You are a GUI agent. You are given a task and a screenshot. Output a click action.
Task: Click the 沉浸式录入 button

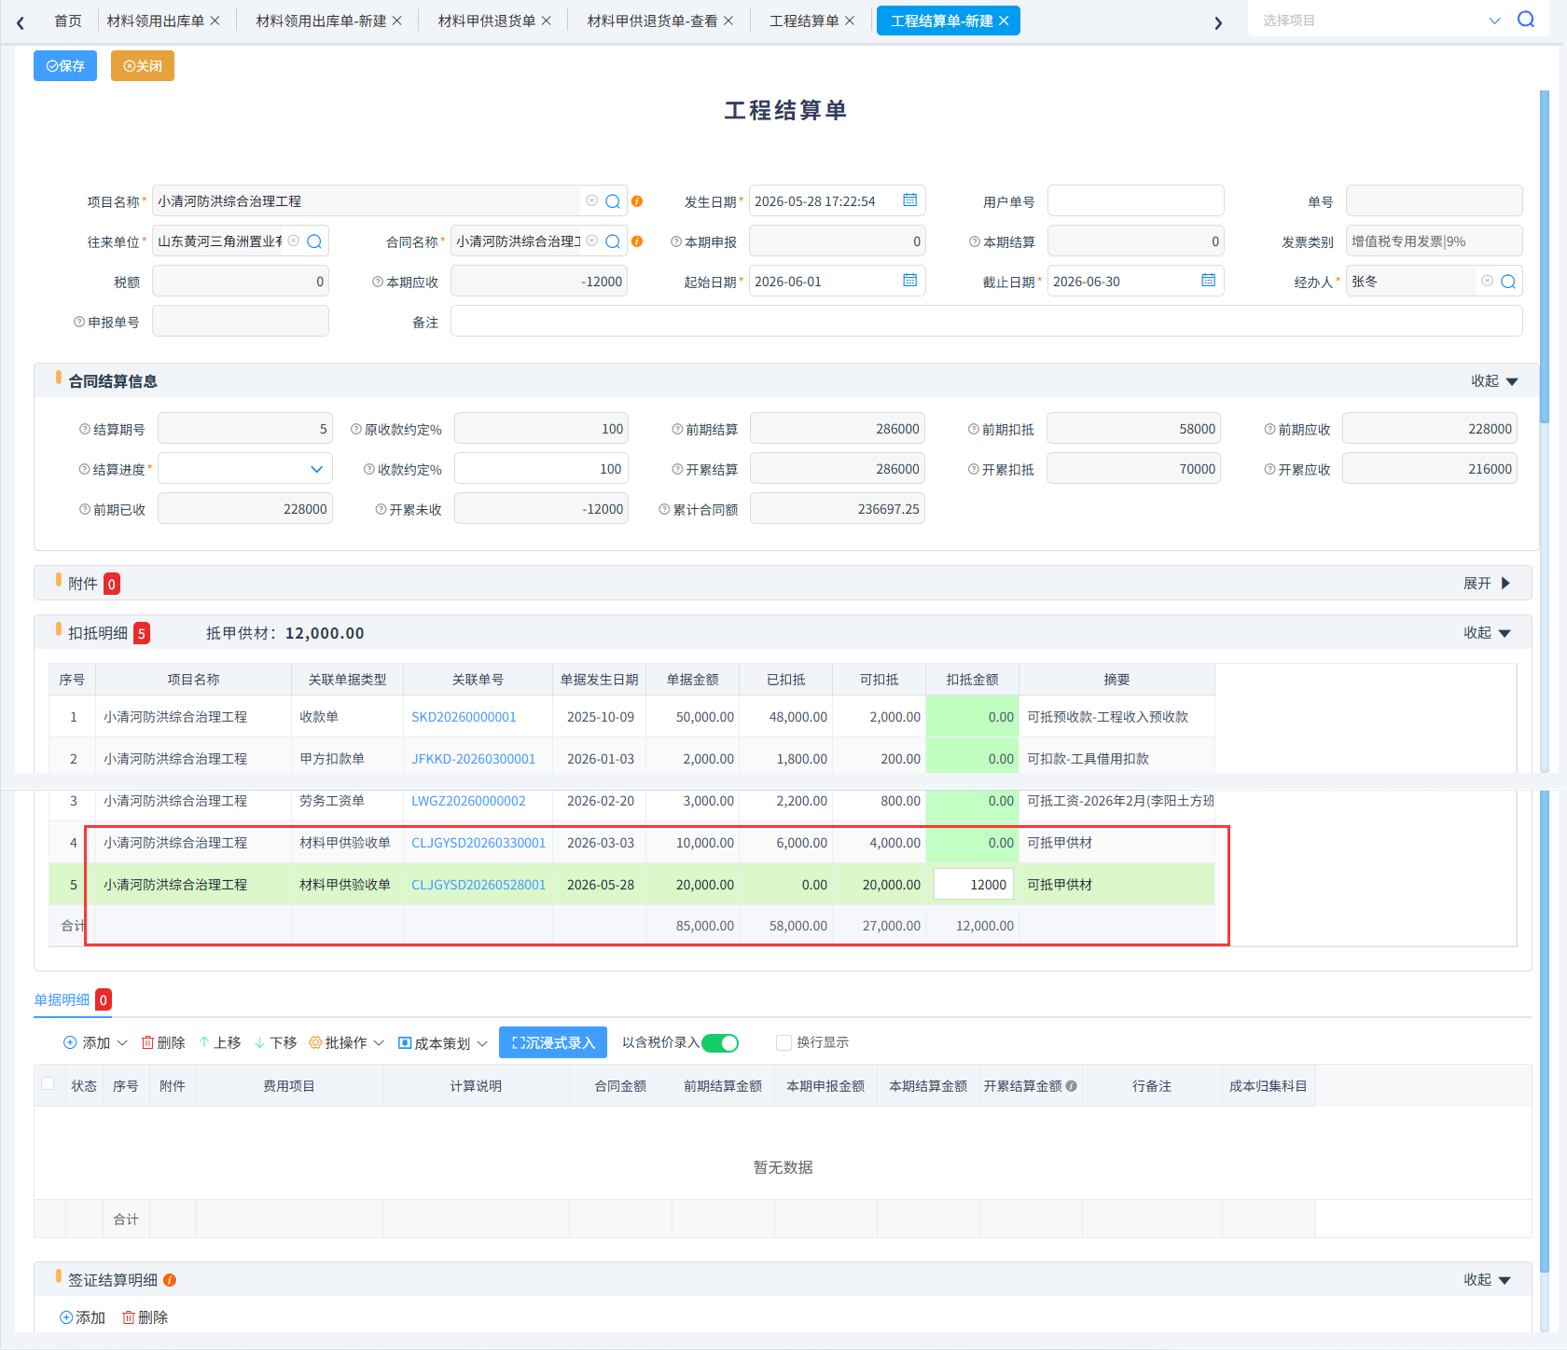pyautogui.click(x=553, y=1042)
